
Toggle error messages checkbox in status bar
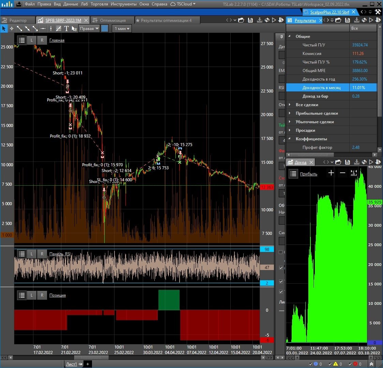[350, 364]
